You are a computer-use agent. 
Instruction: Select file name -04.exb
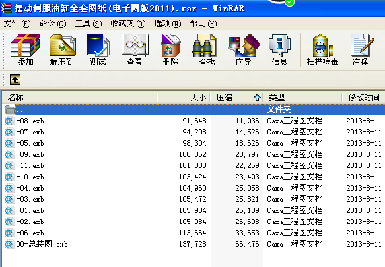coord(30,188)
